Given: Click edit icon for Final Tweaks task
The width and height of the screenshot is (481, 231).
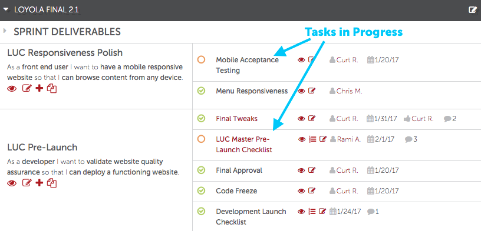Looking at the screenshot, I should coord(312,118).
